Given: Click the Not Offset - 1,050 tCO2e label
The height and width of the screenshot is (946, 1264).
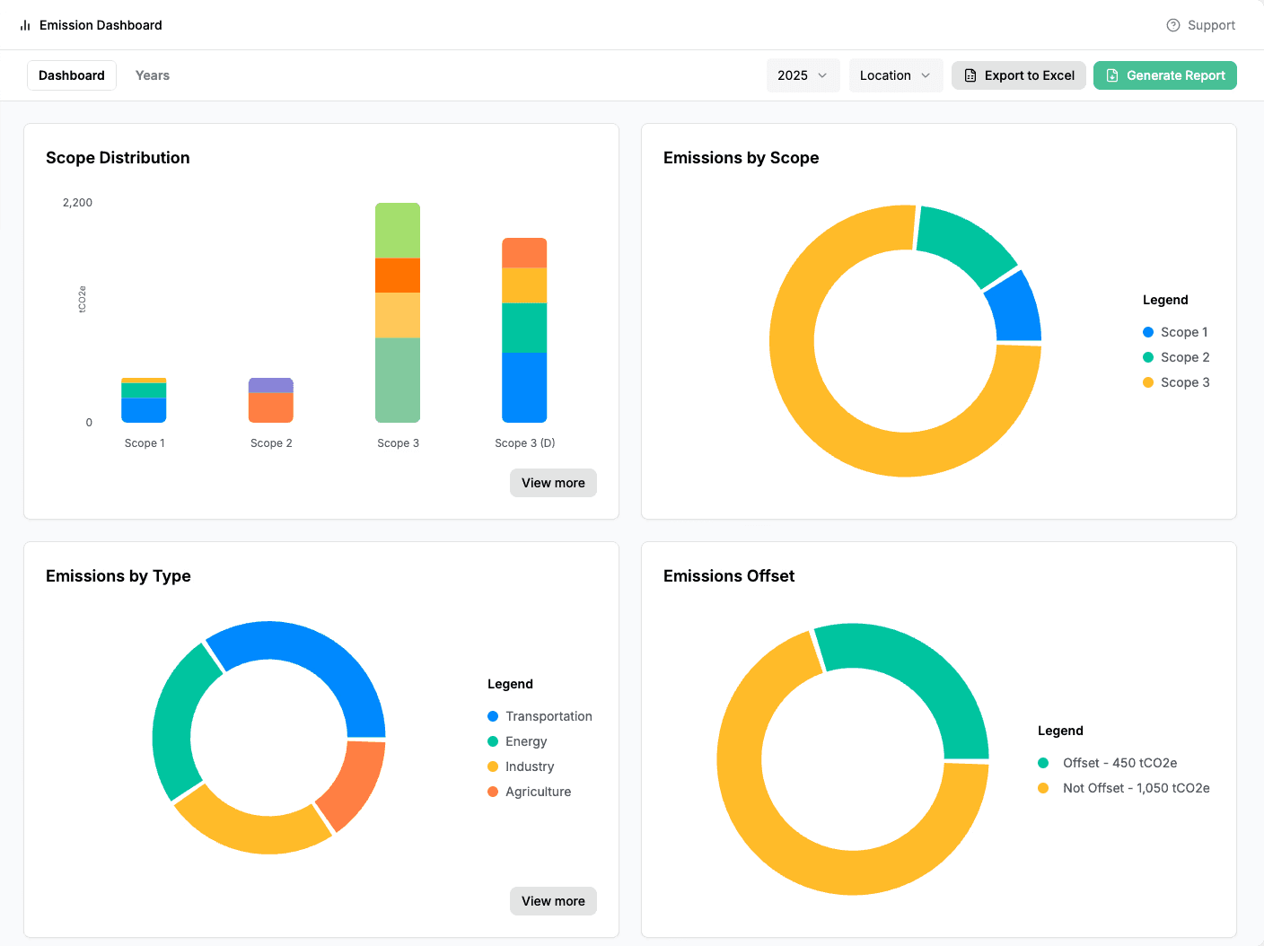Looking at the screenshot, I should coord(1136,788).
